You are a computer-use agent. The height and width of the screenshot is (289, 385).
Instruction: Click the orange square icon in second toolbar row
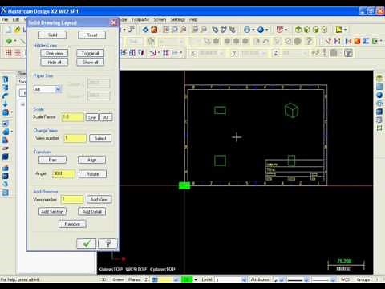(x=357, y=41)
